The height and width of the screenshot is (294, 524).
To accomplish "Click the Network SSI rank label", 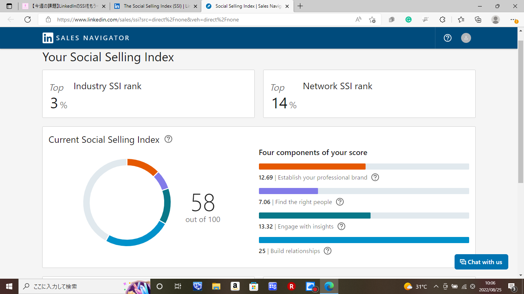I will point(338,86).
